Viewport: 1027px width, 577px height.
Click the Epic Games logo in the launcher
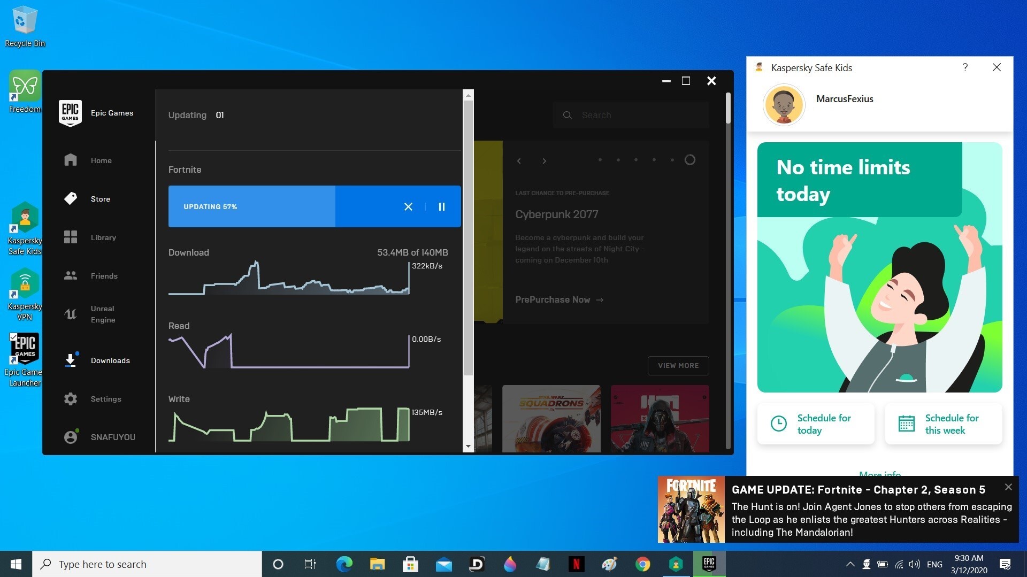tap(70, 113)
